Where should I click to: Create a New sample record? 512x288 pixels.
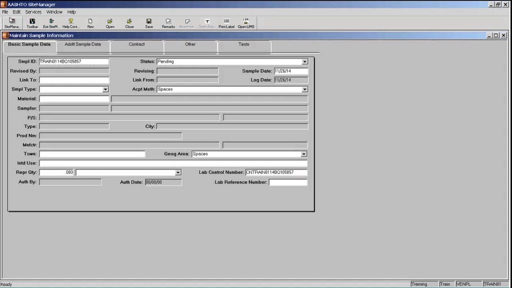(x=90, y=23)
